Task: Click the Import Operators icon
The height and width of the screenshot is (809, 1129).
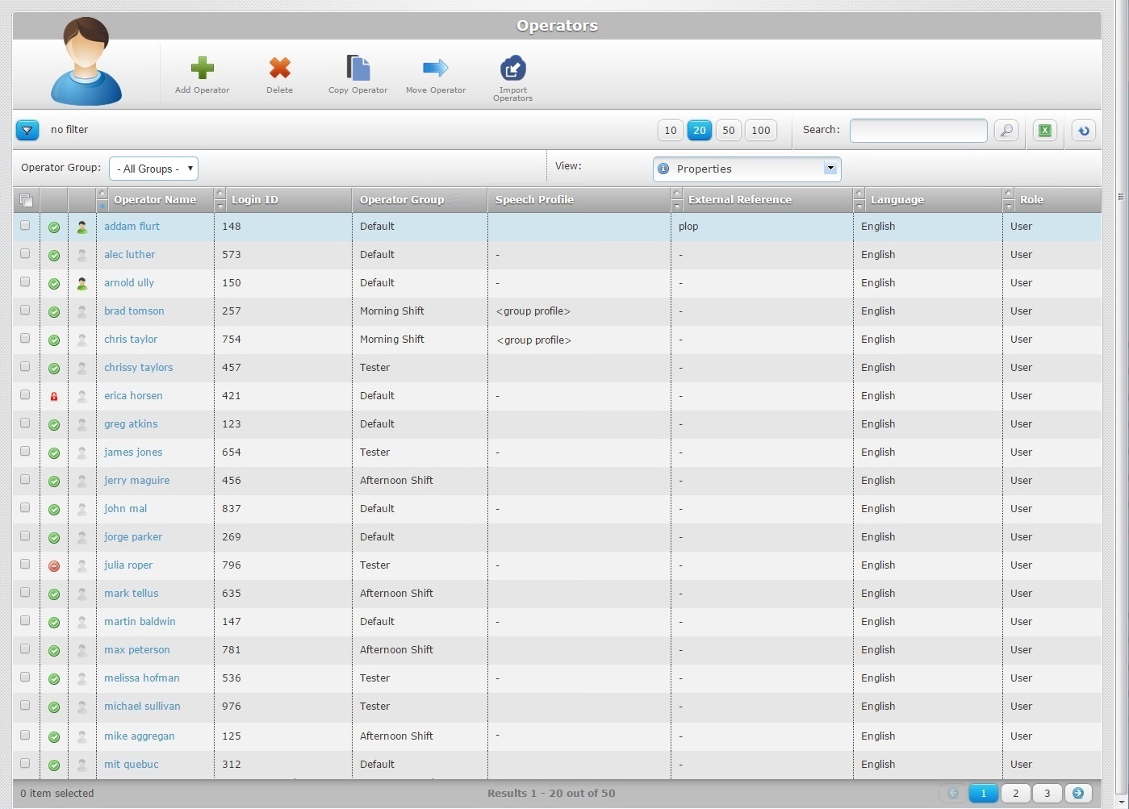Action: (x=513, y=68)
